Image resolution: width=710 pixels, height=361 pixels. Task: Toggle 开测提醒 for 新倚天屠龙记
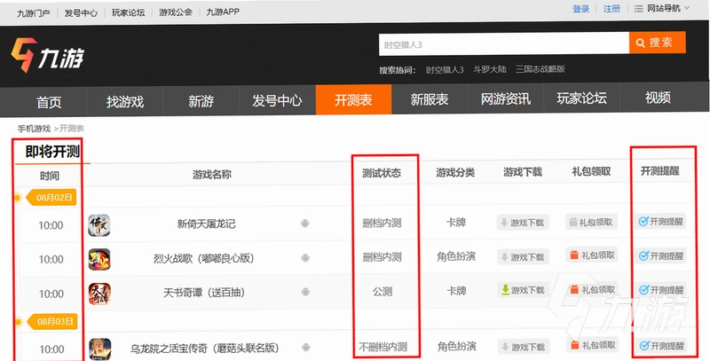tap(660, 221)
